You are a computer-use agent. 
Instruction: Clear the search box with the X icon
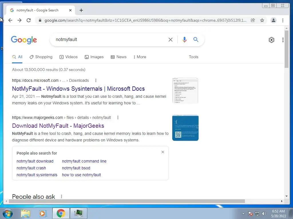click(x=171, y=39)
